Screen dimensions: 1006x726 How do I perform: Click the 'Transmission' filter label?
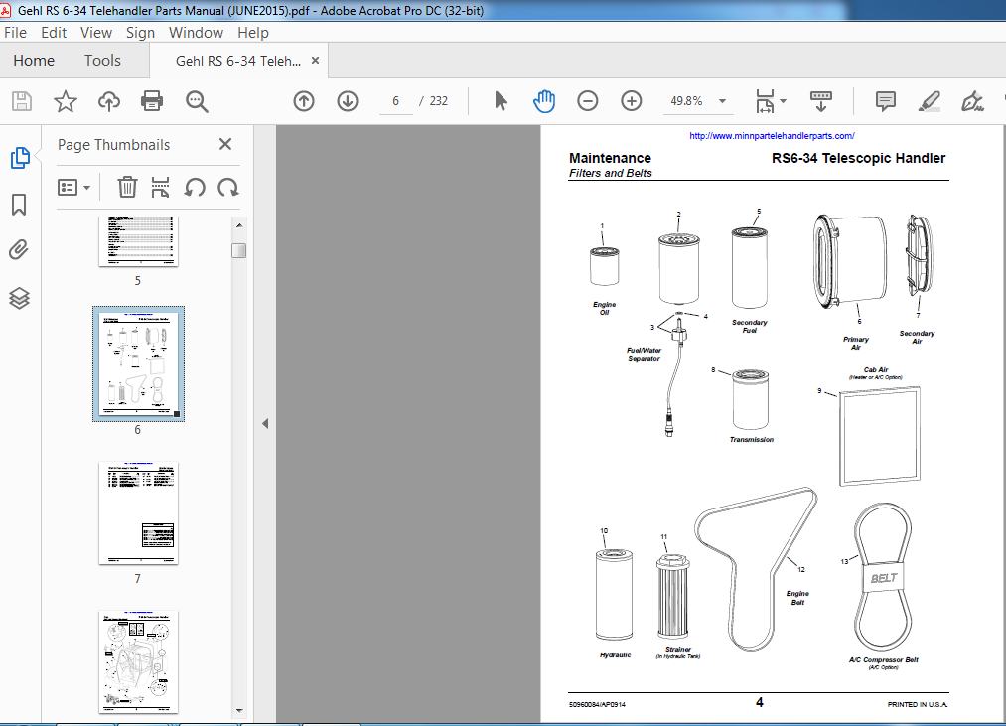(x=752, y=440)
